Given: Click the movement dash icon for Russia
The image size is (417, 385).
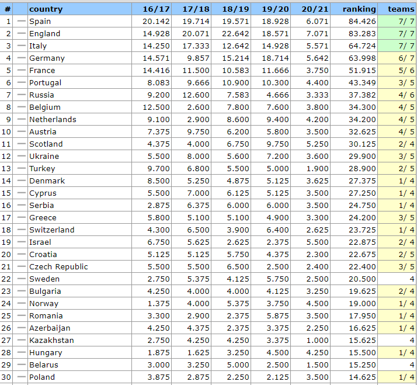Looking at the screenshot, I should 22,95.
